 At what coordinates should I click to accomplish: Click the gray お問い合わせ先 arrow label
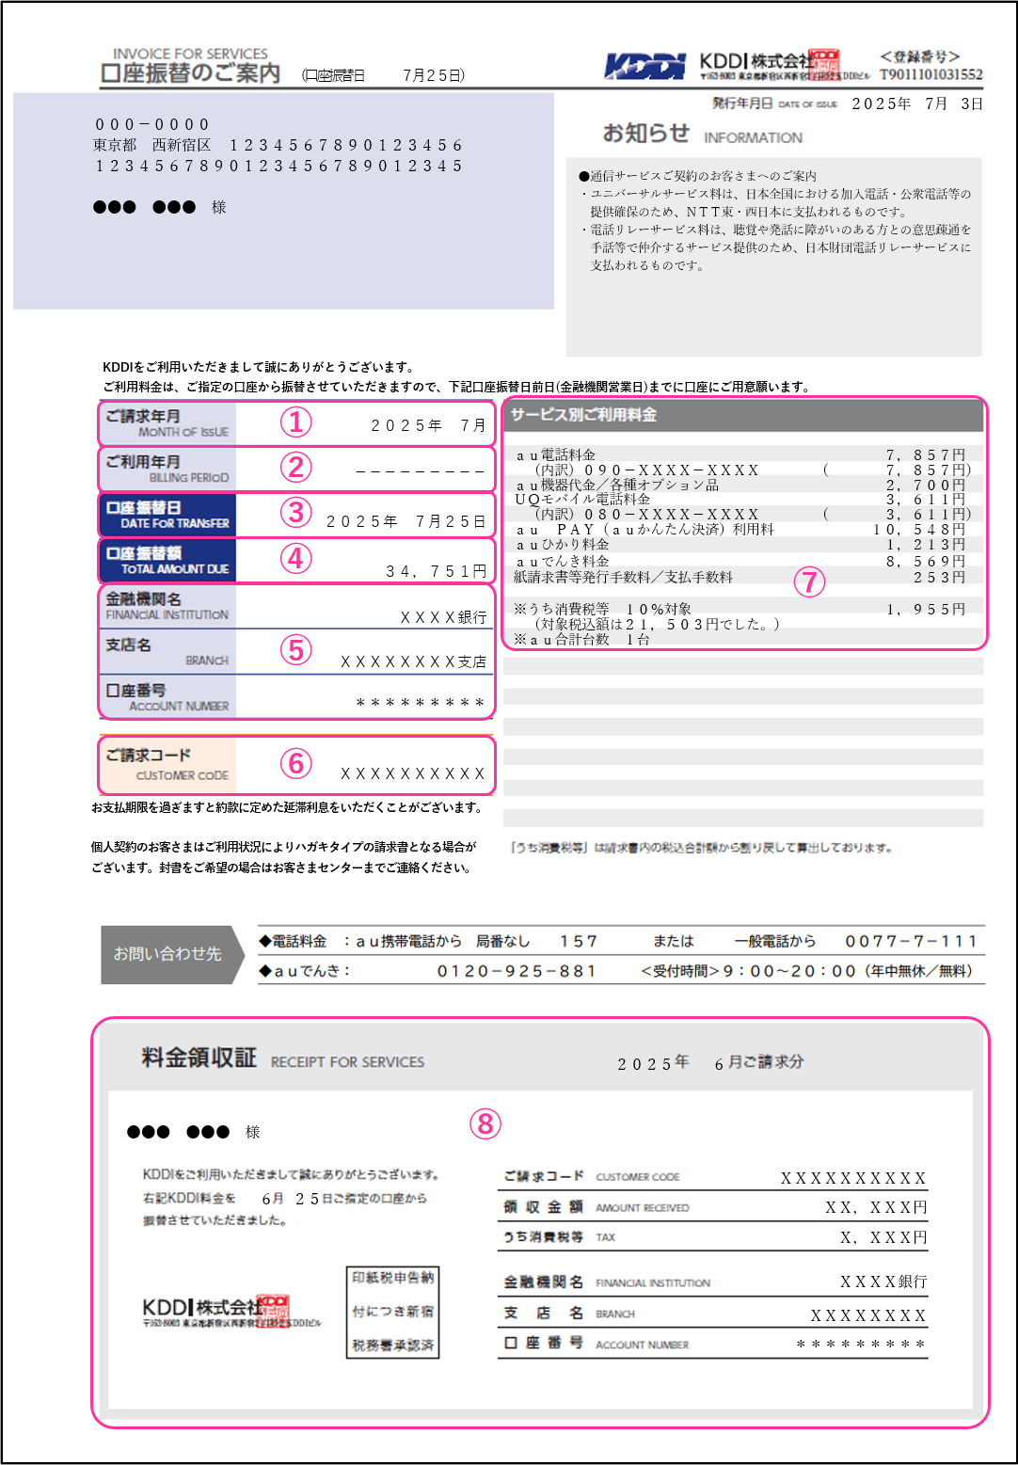170,954
